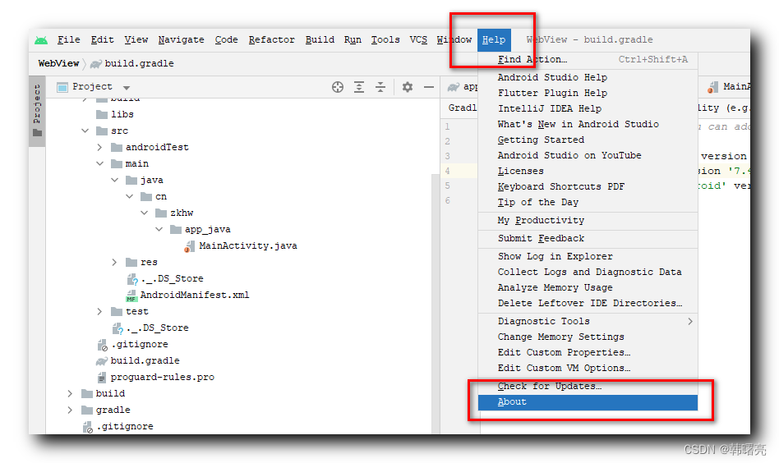Open the Project view type dropdown arrow
Image resolution: width=779 pixels, height=463 pixels.
127,88
